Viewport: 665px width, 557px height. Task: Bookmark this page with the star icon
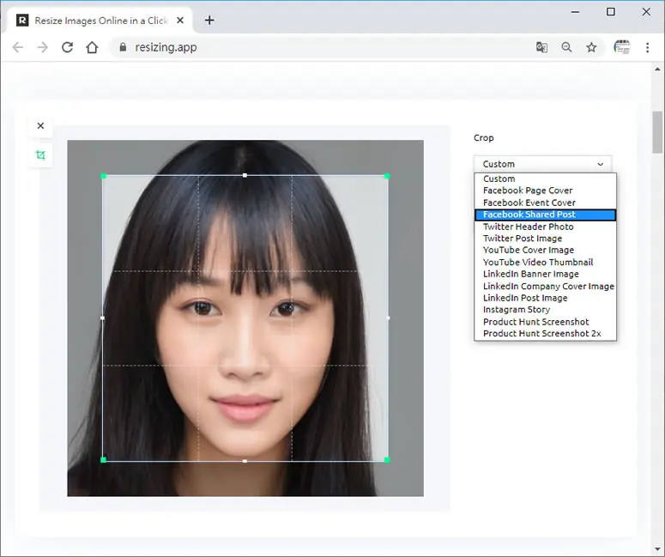coord(591,47)
